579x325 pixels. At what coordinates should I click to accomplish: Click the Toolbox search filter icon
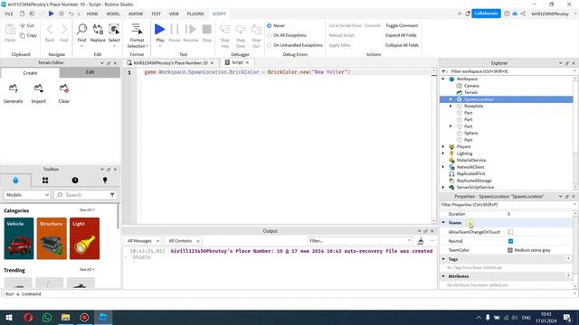pos(112,195)
